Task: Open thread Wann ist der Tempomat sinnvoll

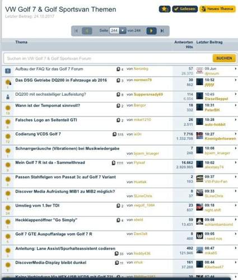Action: tap(48, 105)
